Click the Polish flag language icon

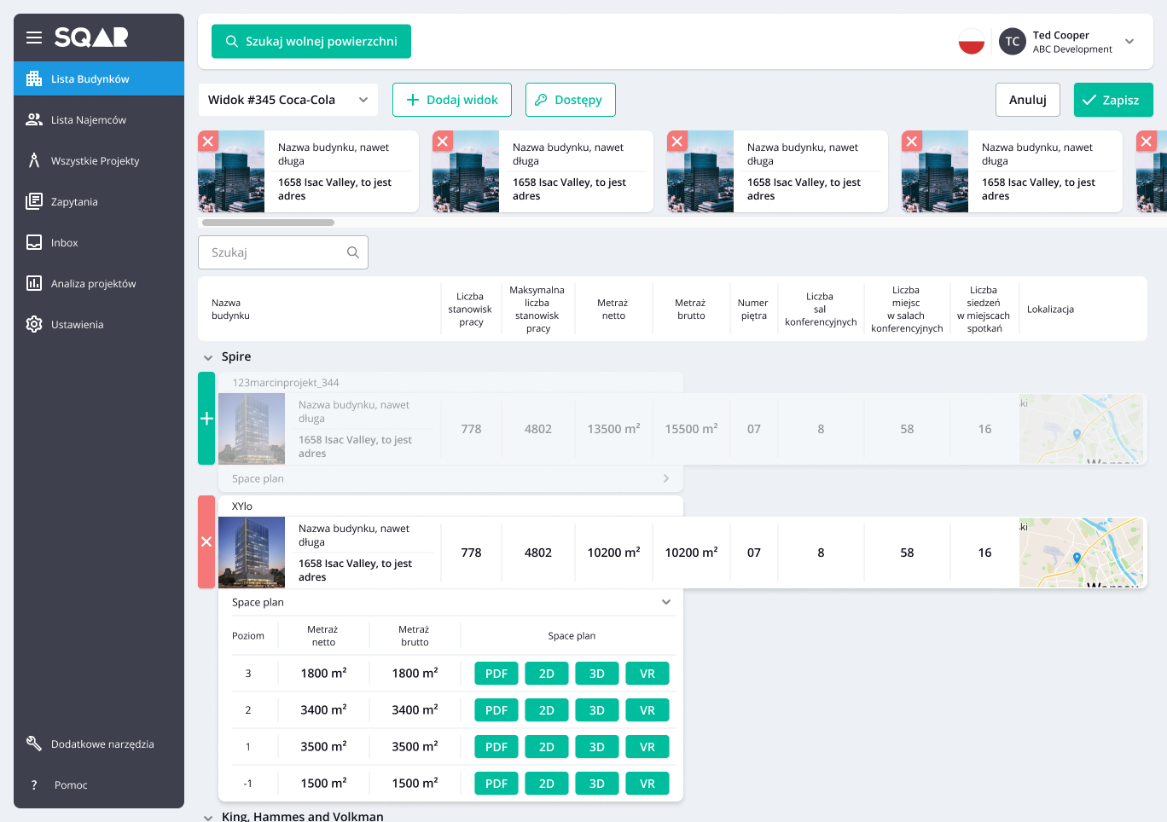click(971, 42)
